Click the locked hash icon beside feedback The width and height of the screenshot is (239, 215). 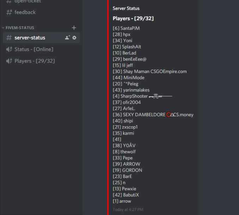9,12
